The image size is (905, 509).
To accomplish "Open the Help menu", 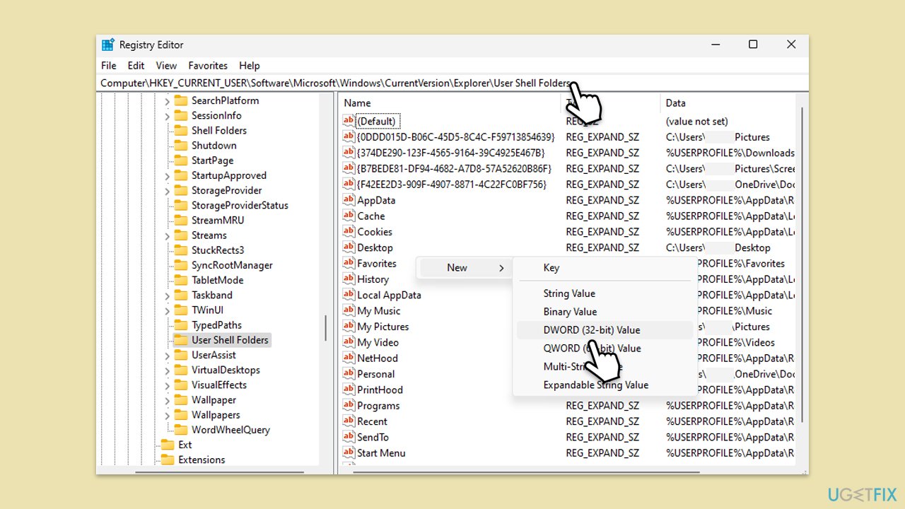I will [250, 65].
